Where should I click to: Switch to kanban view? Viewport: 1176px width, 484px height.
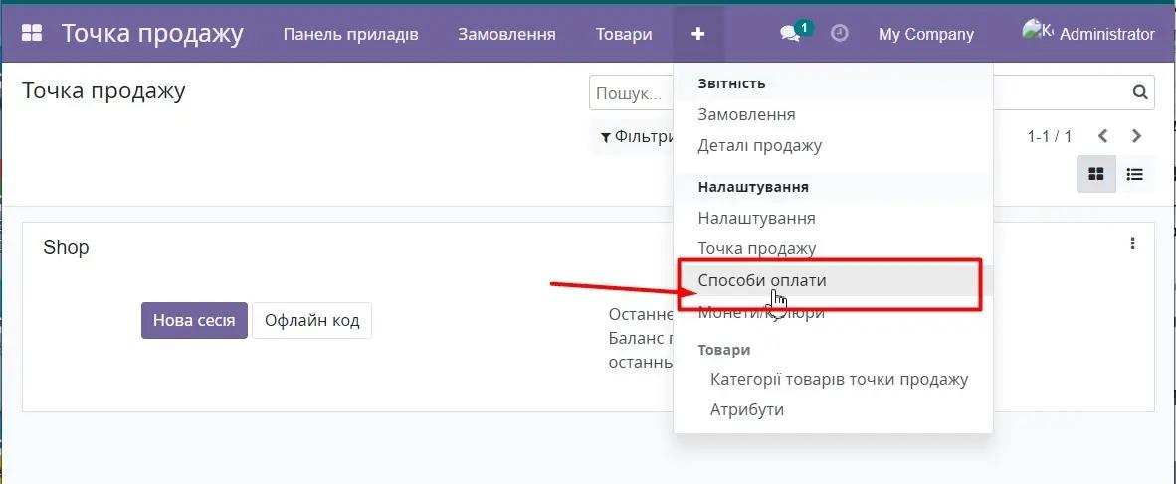tap(1096, 174)
